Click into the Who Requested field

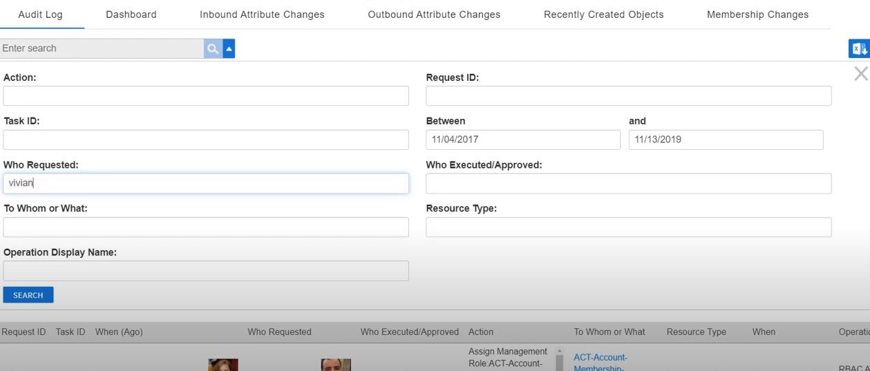pos(206,183)
